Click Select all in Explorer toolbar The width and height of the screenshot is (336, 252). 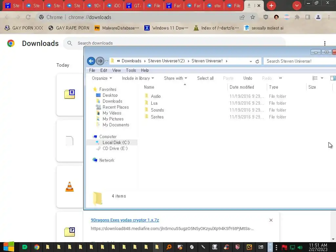coord(205,78)
